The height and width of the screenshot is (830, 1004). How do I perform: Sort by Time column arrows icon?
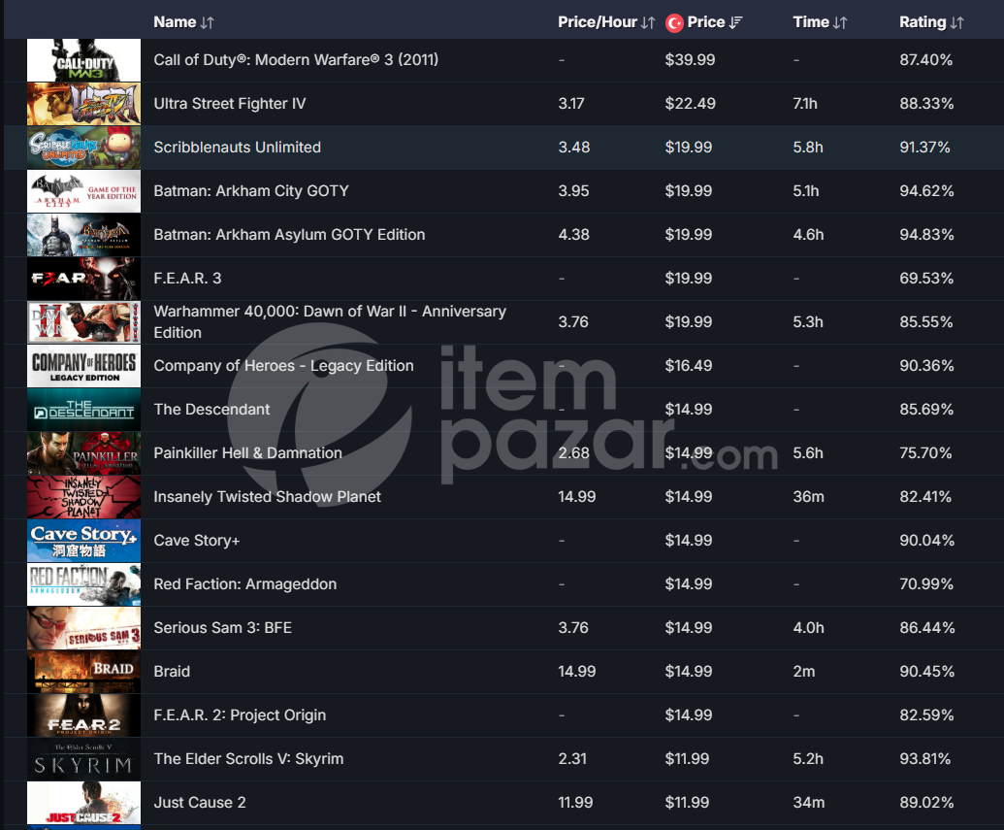(840, 22)
